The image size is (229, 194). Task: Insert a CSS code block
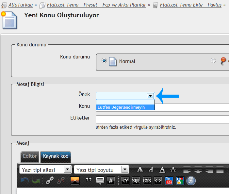147,181
